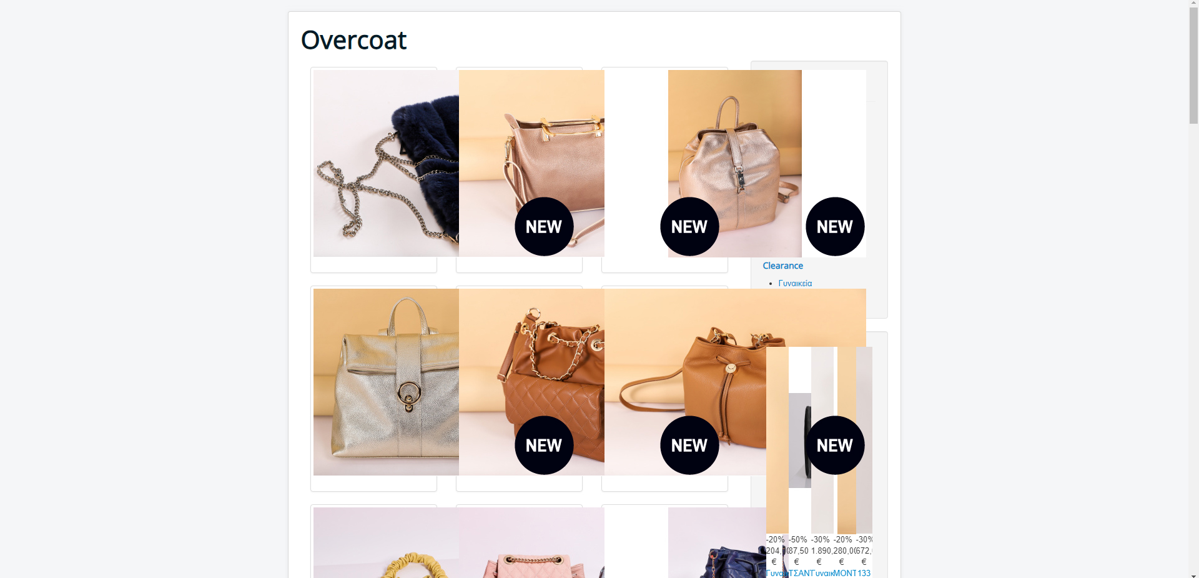
Task: View yellow scrunchie-handle bag thumbnail
Action: (386, 542)
